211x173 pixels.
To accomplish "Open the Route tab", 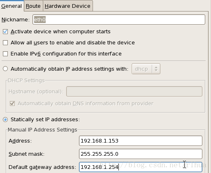I will click(33, 6).
